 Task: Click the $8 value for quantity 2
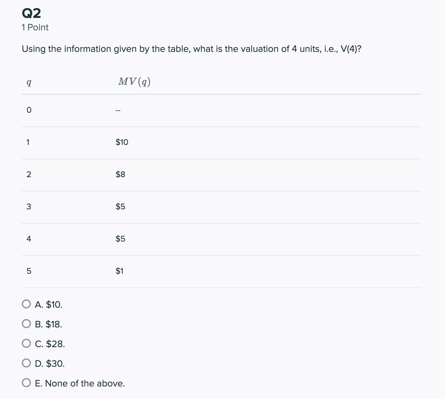(x=120, y=174)
